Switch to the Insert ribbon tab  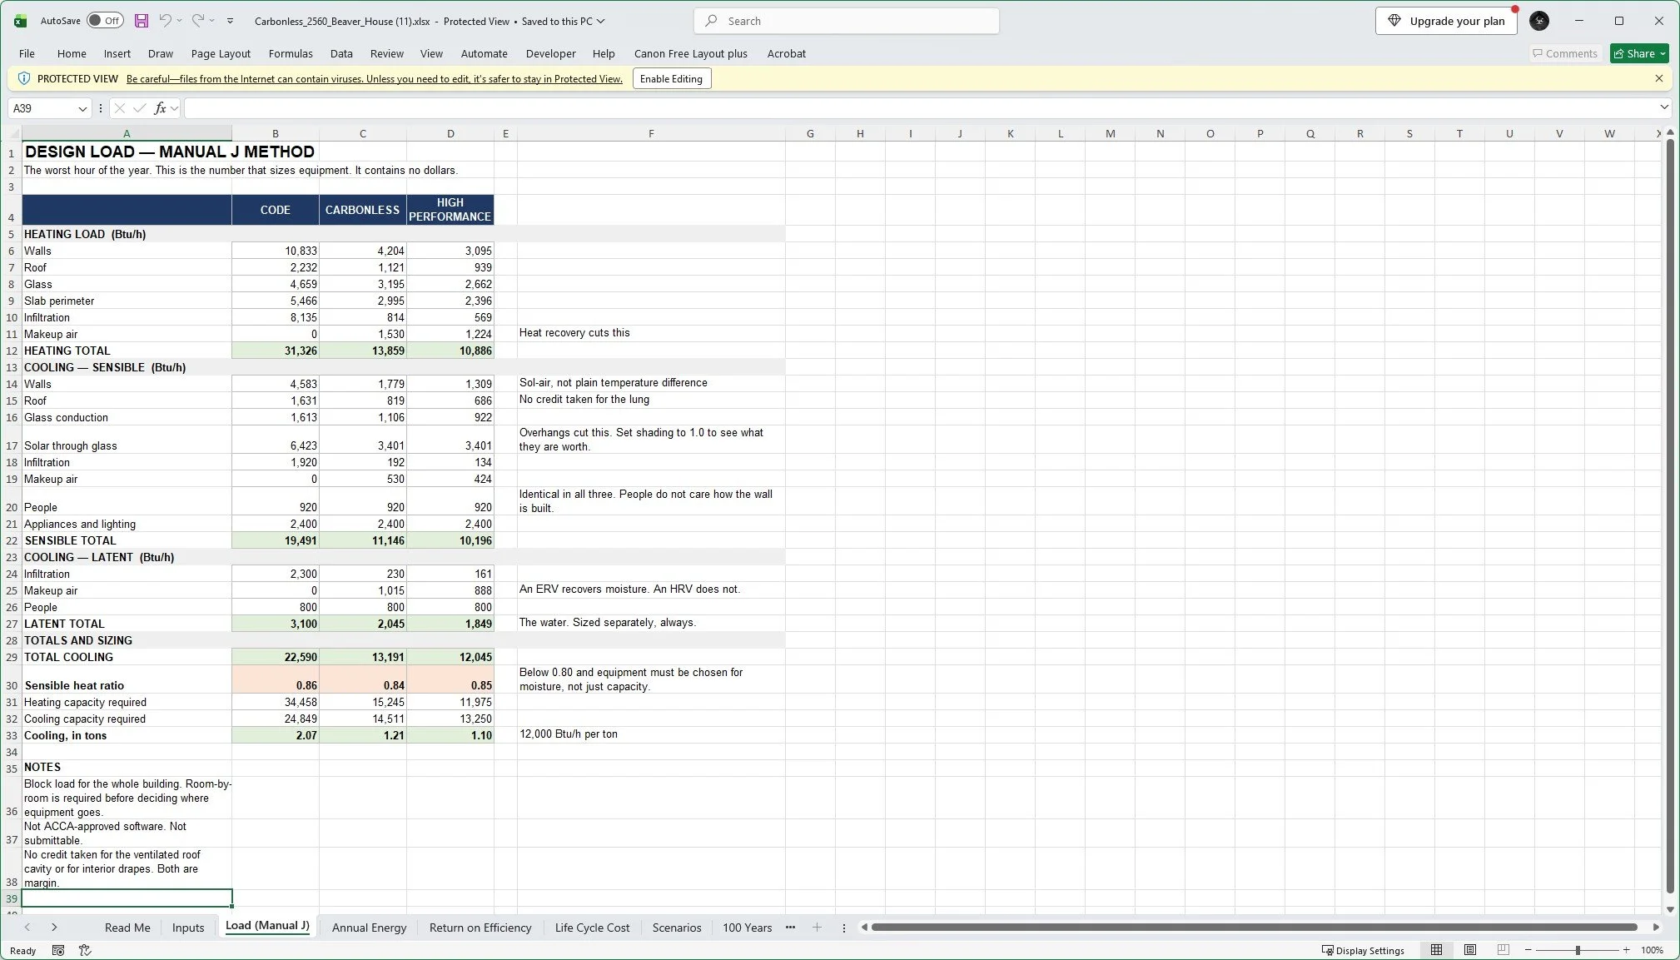(x=117, y=53)
